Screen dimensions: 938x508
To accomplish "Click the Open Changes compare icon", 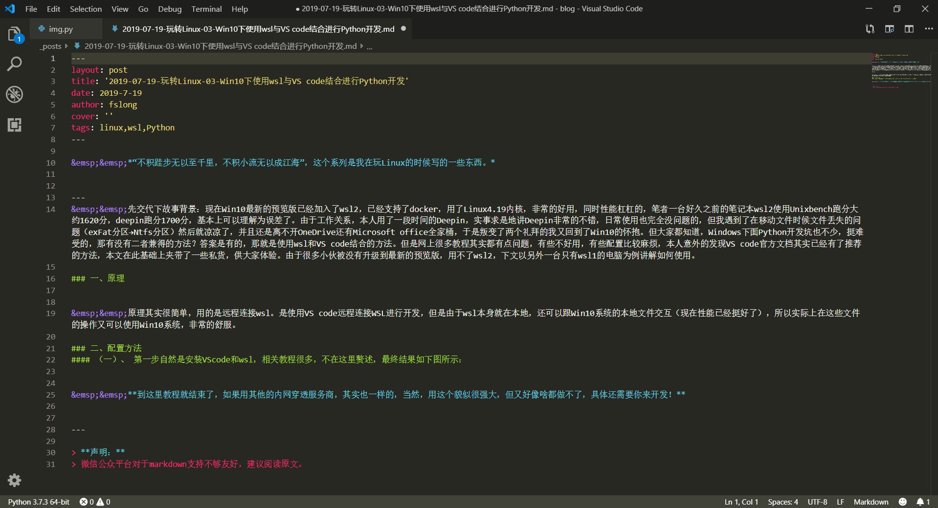I will 870,29.
